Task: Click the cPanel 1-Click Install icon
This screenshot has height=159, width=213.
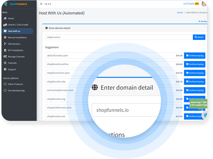Action: [x=5, y=25]
